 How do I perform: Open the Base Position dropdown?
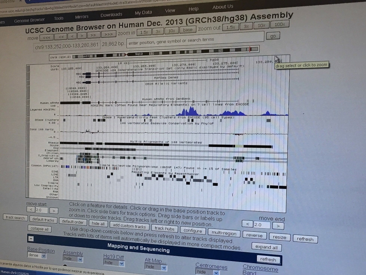pyautogui.click(x=37, y=255)
